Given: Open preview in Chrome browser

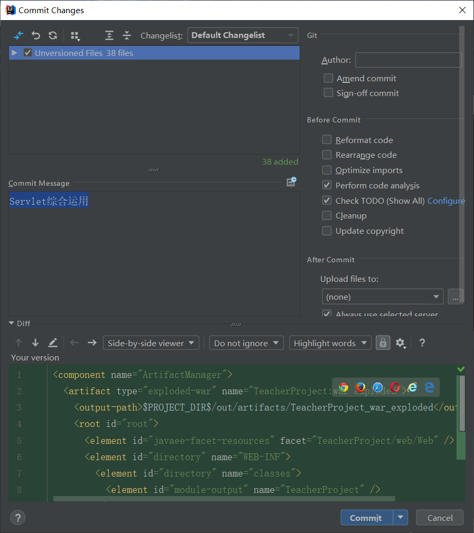Looking at the screenshot, I should pos(343,387).
